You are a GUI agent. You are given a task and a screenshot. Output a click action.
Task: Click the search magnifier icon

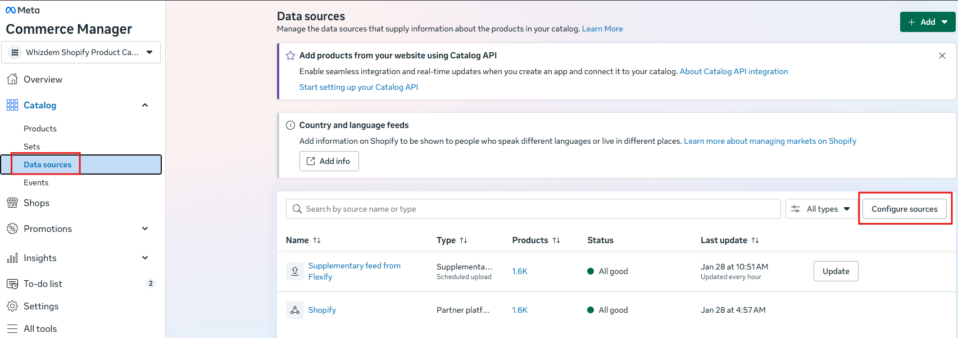[x=297, y=209]
